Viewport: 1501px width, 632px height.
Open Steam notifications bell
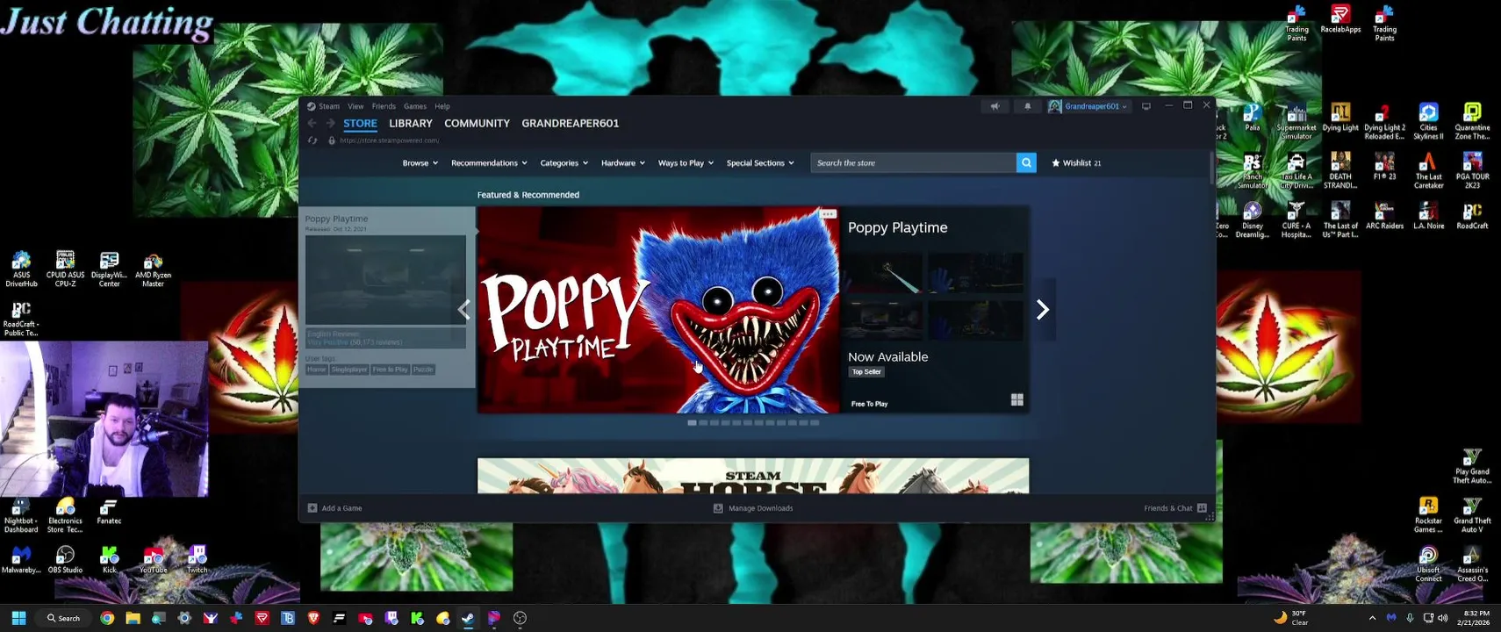coord(1028,106)
